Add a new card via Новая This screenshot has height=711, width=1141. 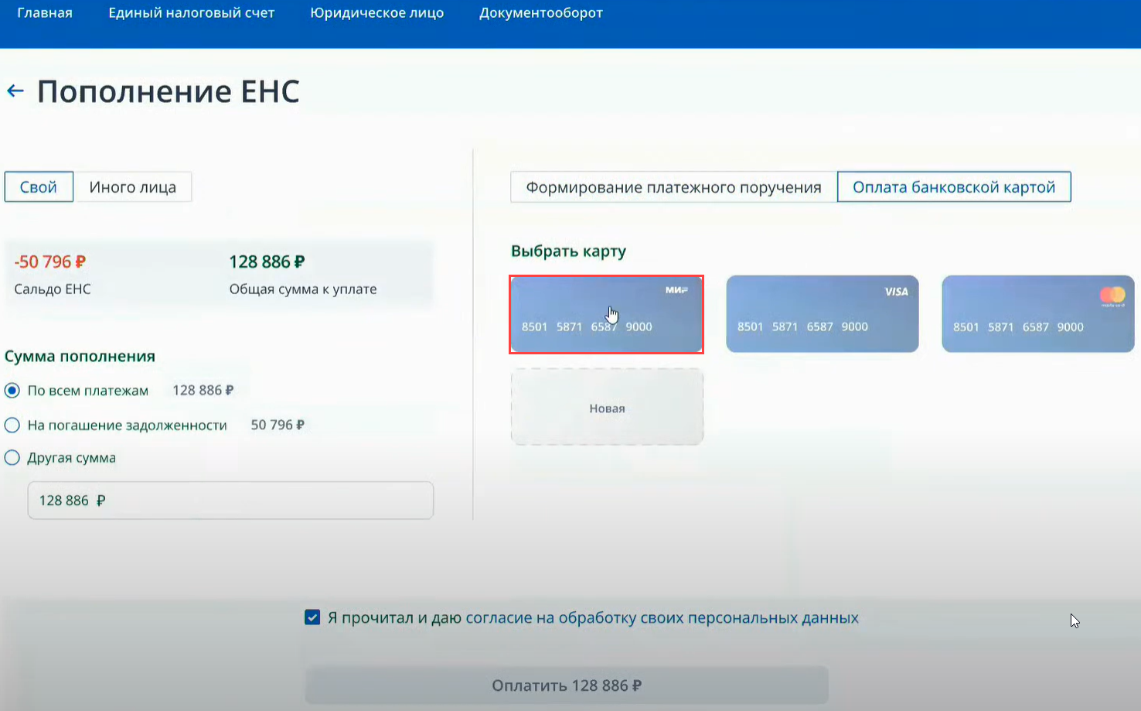pos(607,408)
